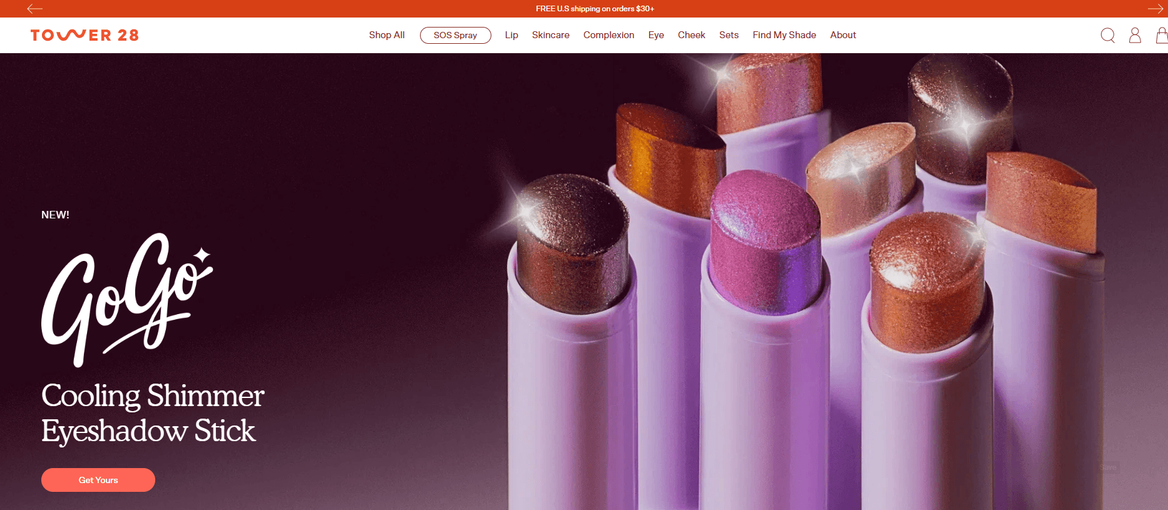
Task: Click the GoGo script logo
Action: pyautogui.click(x=125, y=299)
